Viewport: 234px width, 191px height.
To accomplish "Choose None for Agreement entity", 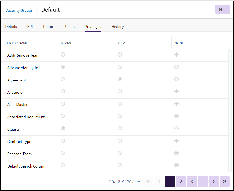I will click(176, 79).
